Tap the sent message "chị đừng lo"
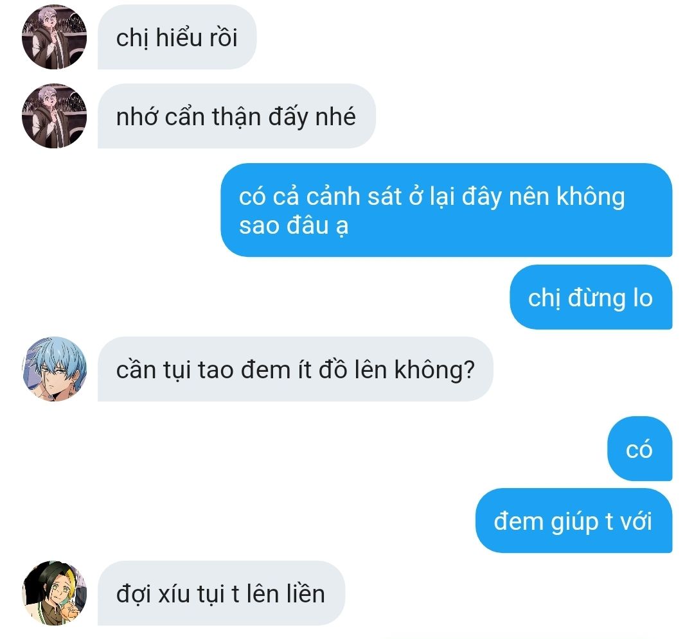Image resolution: width=694 pixels, height=639 pixels. (x=591, y=297)
